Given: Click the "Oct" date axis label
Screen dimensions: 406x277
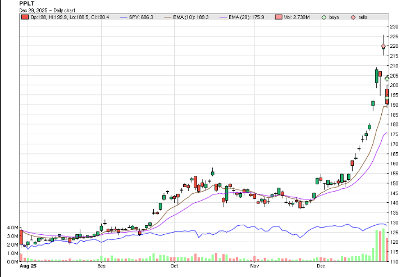Looking at the screenshot, I should pyautogui.click(x=174, y=266).
